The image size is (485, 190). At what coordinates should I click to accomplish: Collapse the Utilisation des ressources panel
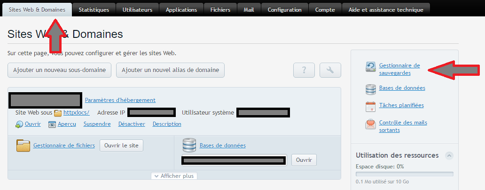(449, 155)
